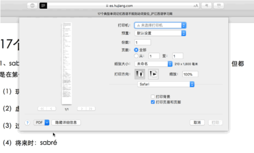Select the 全部 pages radio button
Screen dimensions: 254x153
tap(136, 50)
